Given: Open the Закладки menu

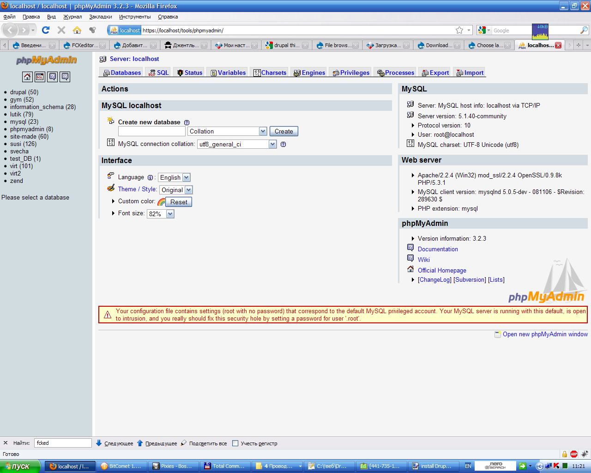Looking at the screenshot, I should 101,17.
